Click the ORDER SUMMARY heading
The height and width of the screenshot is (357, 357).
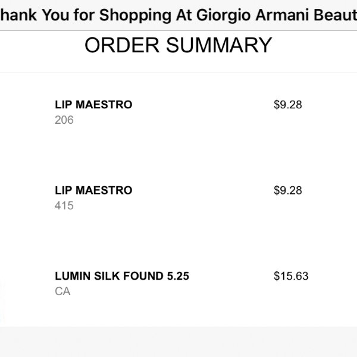178,45
